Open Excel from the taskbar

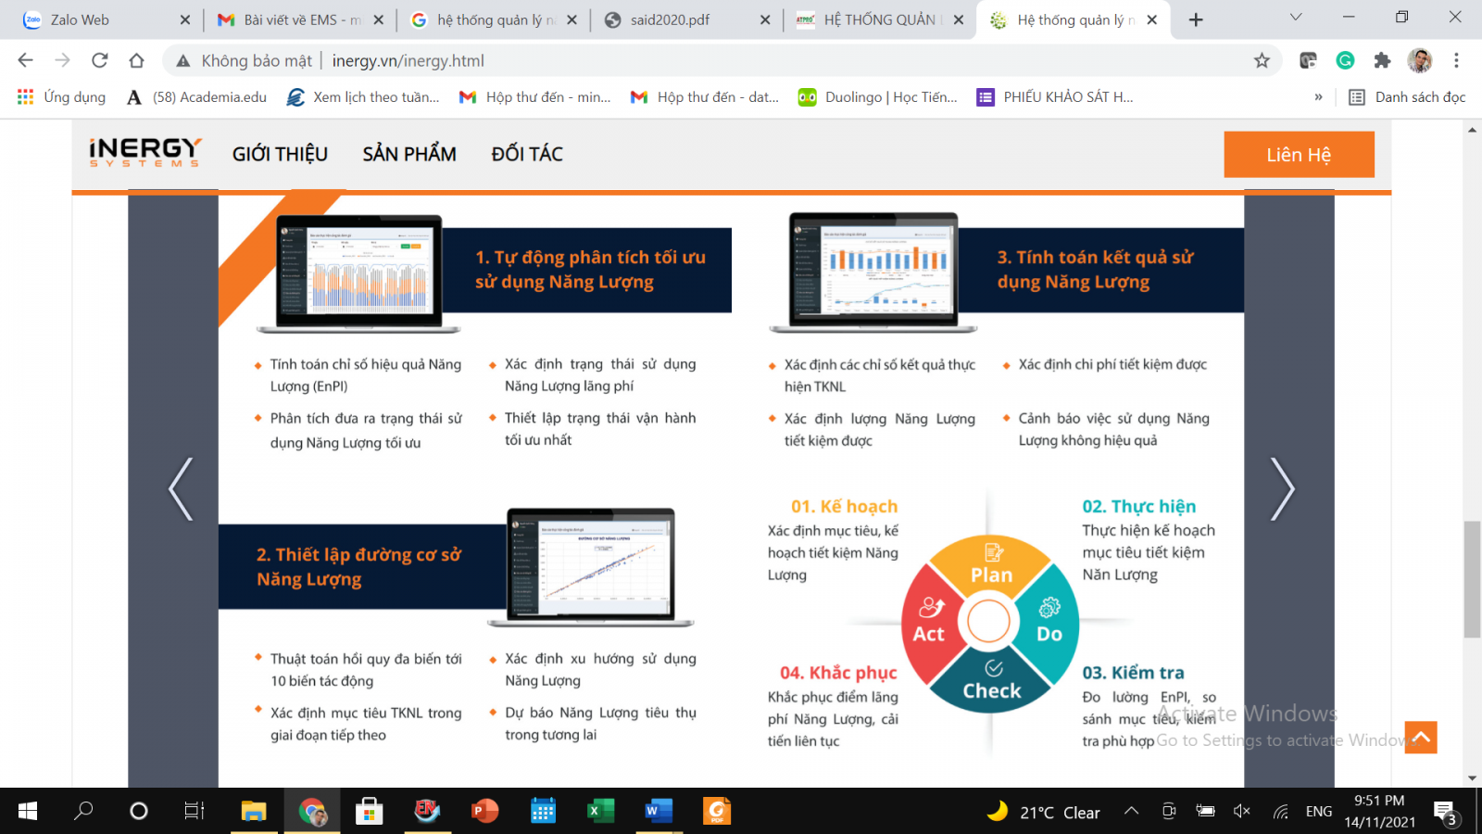(599, 812)
